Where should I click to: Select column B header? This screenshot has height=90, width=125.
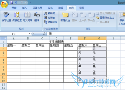pos(28,38)
